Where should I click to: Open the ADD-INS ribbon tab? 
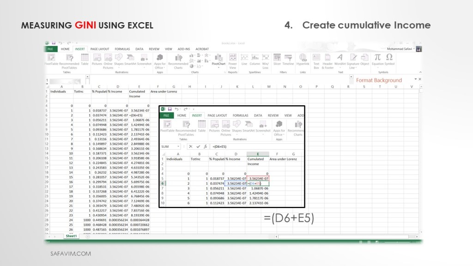[184, 48]
